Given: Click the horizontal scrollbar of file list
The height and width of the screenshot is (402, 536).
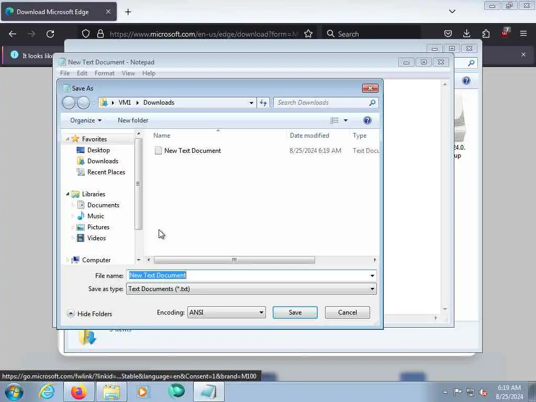Looking at the screenshot, I should coord(234,260).
